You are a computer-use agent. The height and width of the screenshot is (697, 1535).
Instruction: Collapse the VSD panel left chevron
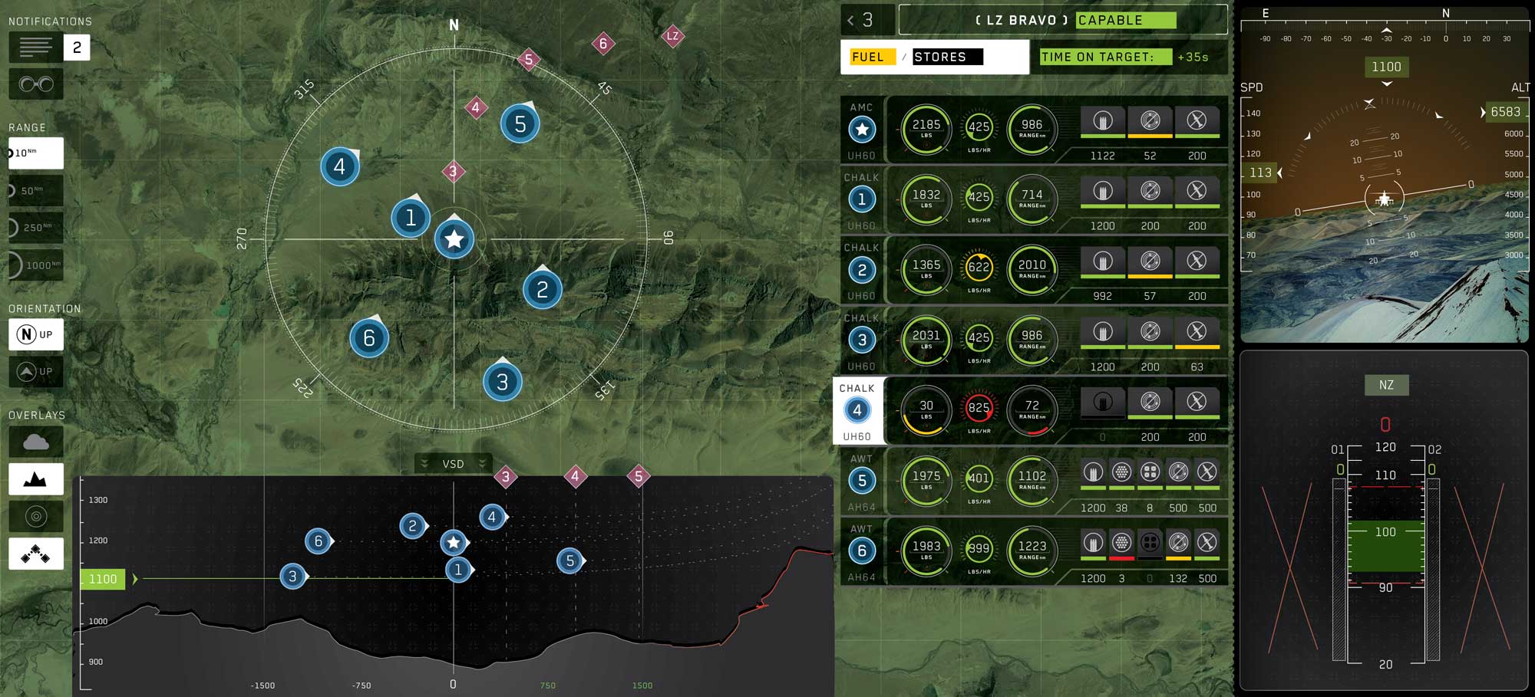[x=424, y=464]
